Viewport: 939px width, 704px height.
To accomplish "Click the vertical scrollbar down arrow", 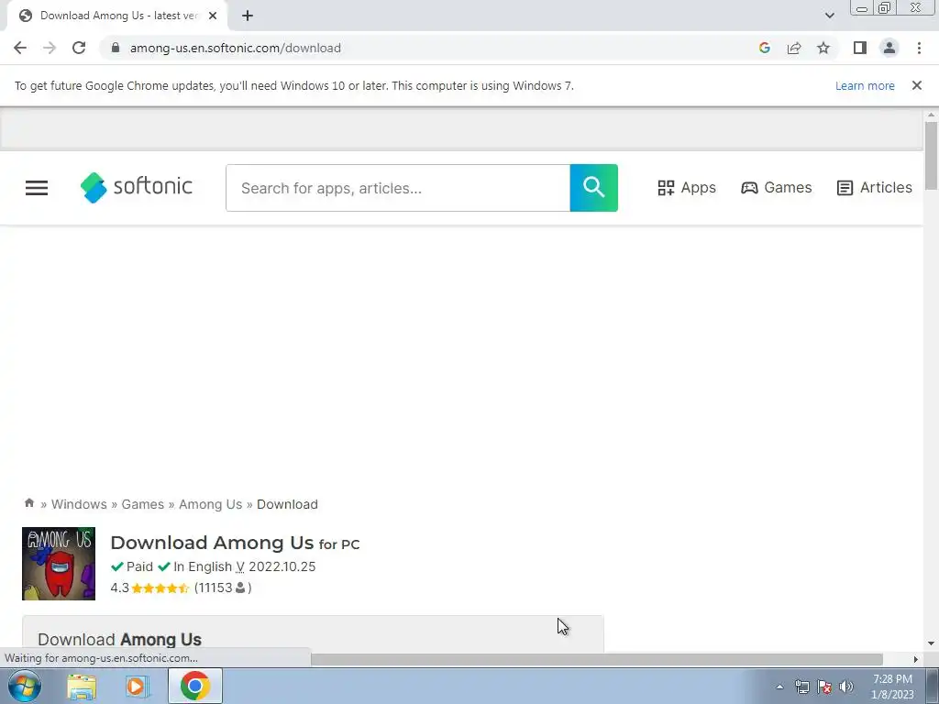I will [930, 644].
